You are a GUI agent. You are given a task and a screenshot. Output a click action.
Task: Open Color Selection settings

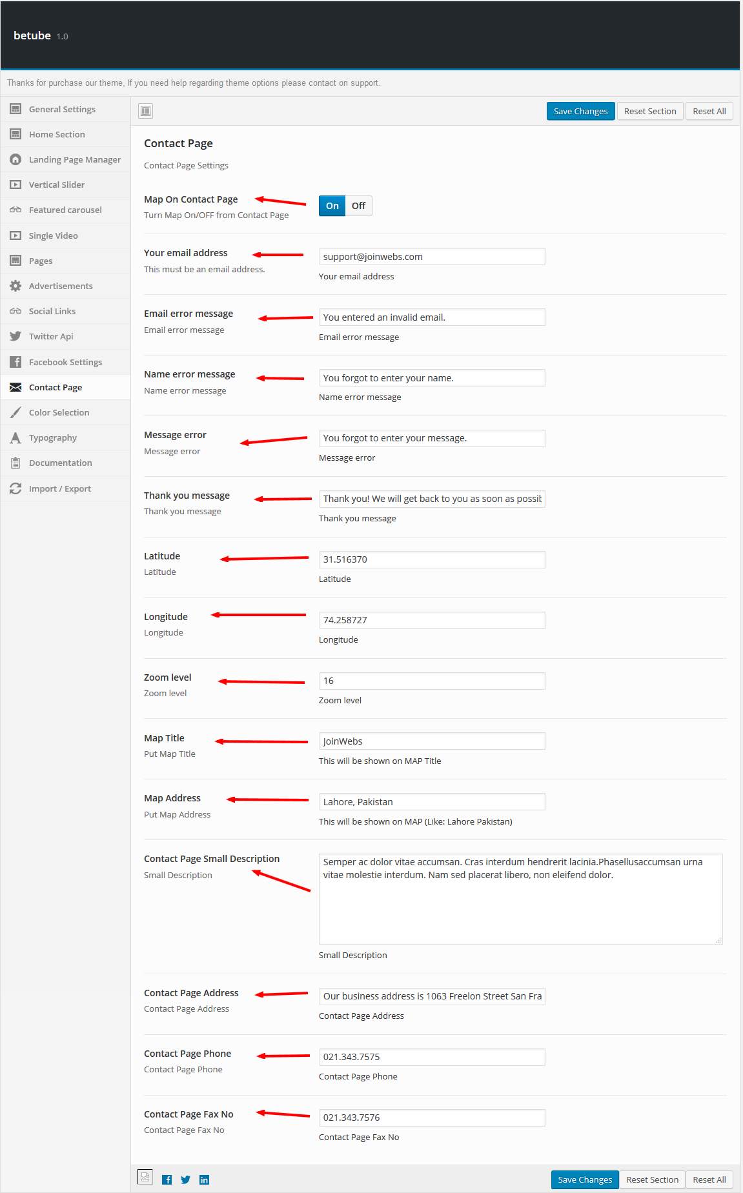click(x=65, y=412)
